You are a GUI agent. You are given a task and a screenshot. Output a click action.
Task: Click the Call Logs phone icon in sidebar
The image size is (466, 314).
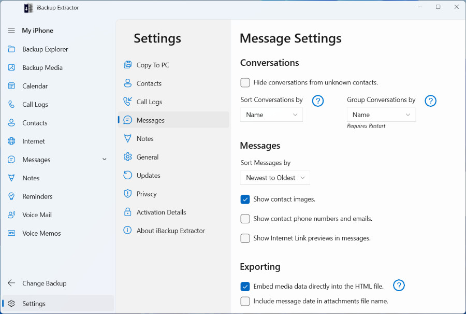pyautogui.click(x=11, y=104)
